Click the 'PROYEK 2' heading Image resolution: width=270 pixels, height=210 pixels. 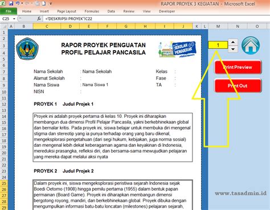(46, 171)
